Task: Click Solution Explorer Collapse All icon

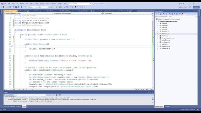Action: 175,14
